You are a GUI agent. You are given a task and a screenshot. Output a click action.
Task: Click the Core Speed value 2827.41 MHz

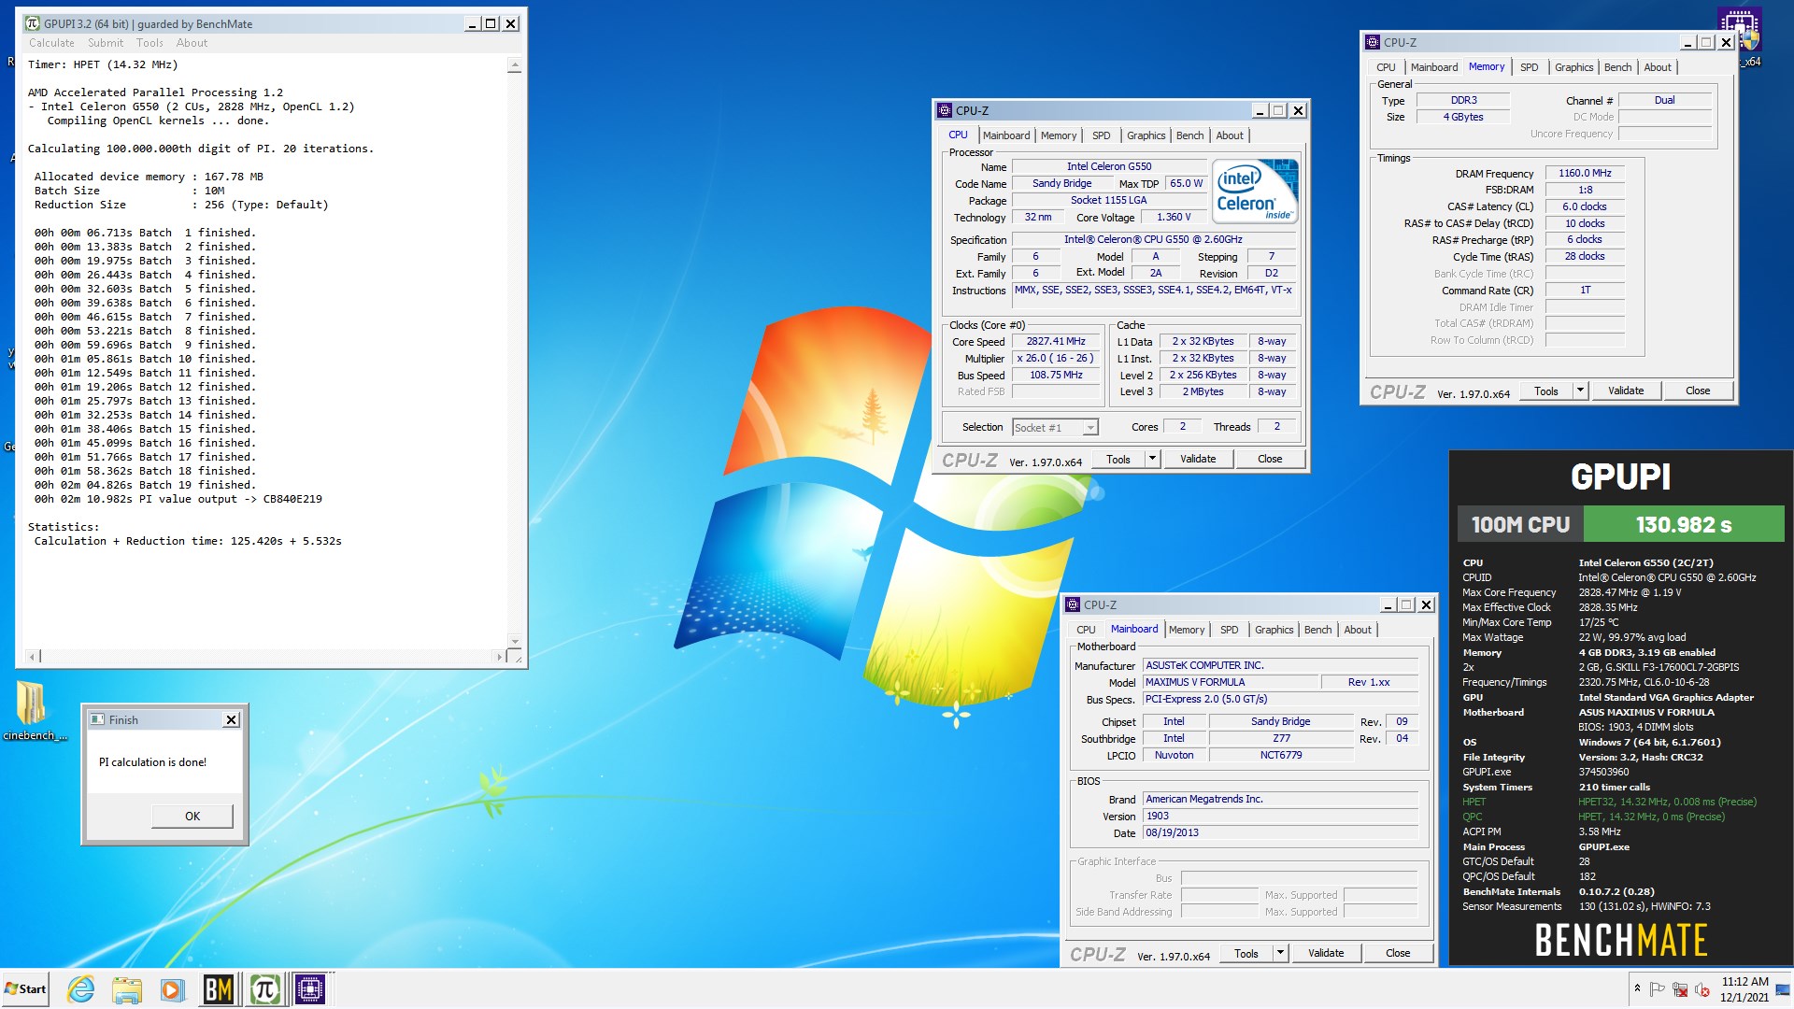point(1056,341)
